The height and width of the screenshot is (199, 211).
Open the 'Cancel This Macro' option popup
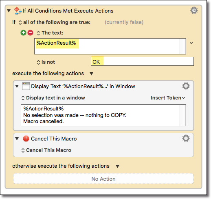point(46,150)
